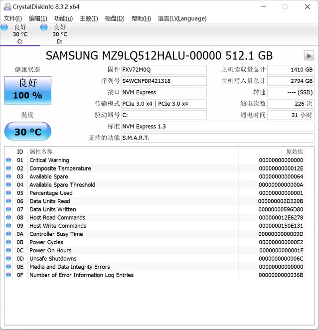Click the status dot for Media and Data Integrity Errors
The height and width of the screenshot is (330, 319).
point(8,267)
